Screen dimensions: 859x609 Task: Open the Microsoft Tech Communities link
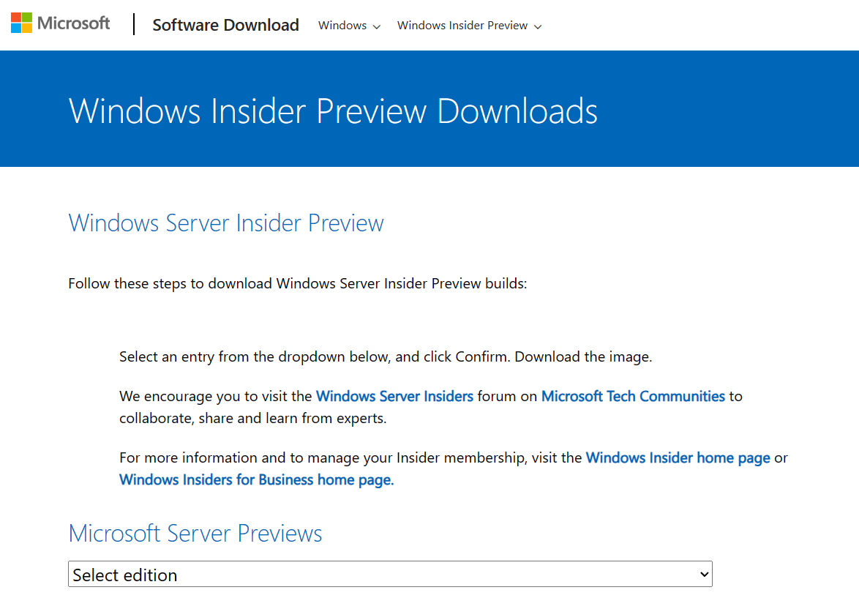[x=633, y=396]
